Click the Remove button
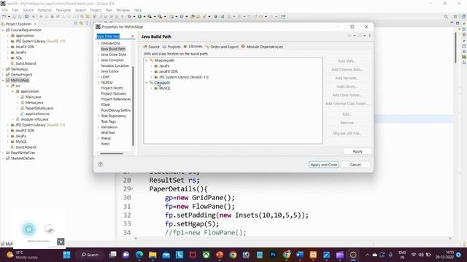Image resolution: width=467 pixels, height=262 pixels. tap(347, 123)
